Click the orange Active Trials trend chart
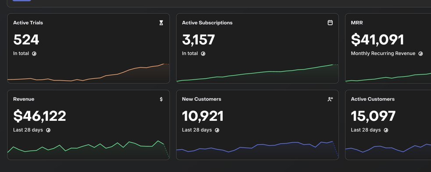 coord(88,73)
